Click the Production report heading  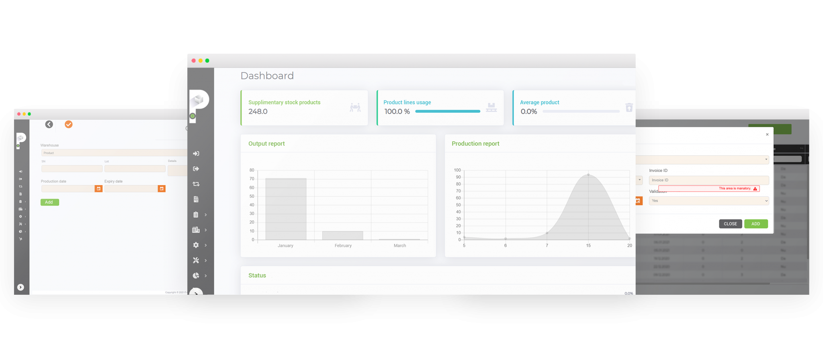(x=475, y=143)
